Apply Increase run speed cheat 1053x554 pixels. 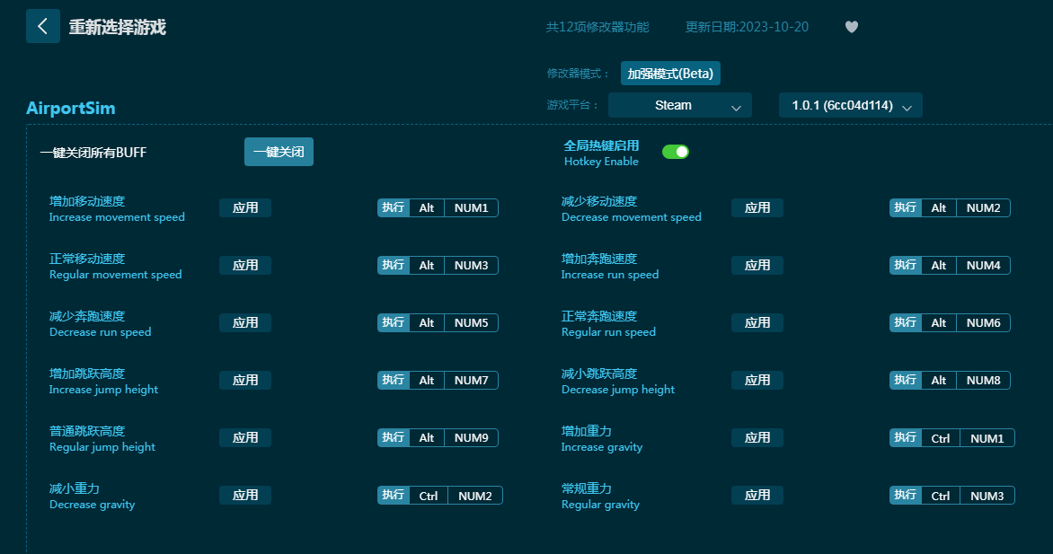(757, 266)
